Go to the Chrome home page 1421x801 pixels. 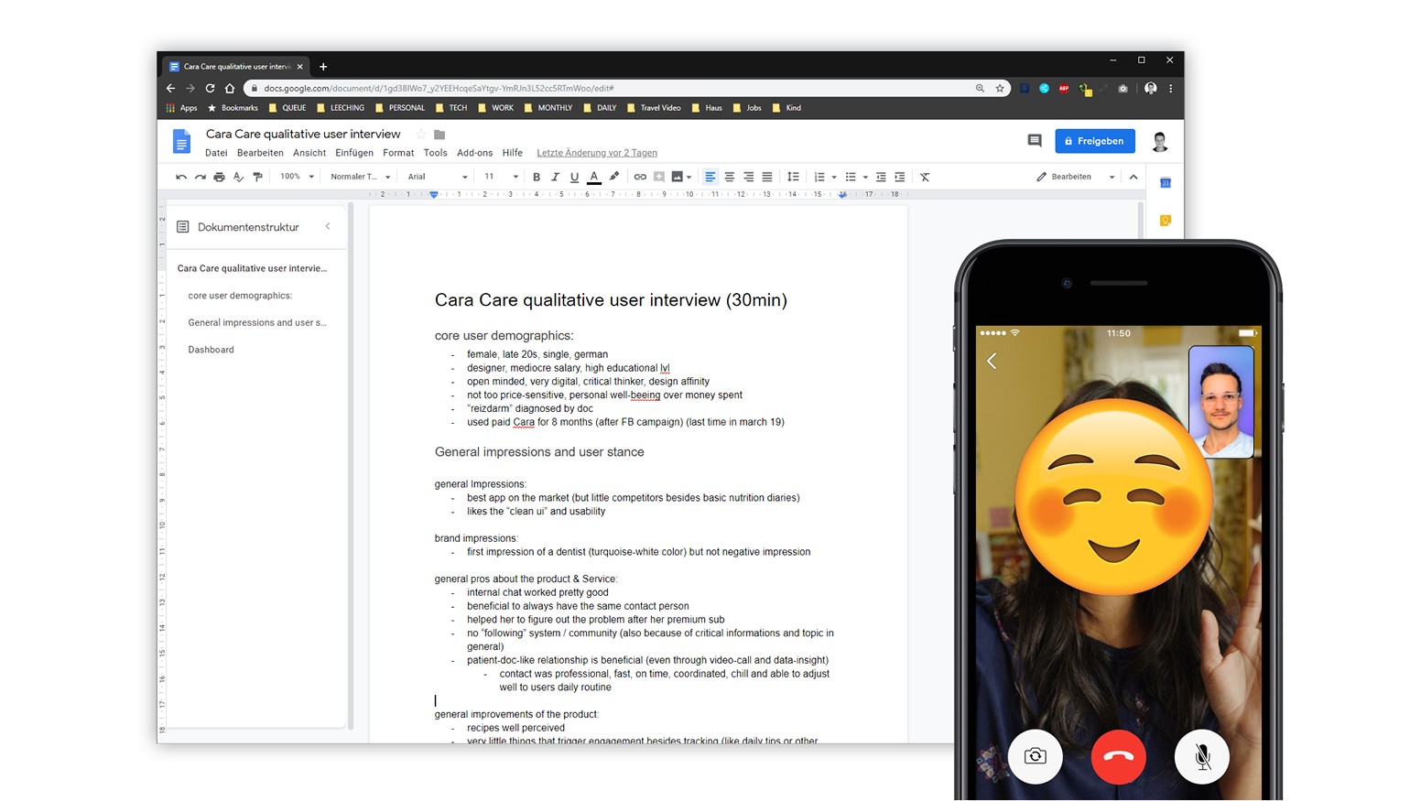pos(230,88)
